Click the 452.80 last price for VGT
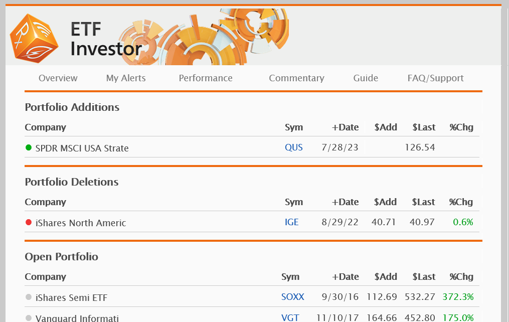The image size is (509, 322). click(x=420, y=317)
